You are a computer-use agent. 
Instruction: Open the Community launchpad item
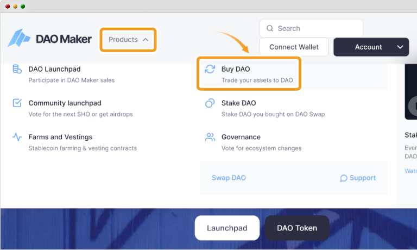coord(73,108)
